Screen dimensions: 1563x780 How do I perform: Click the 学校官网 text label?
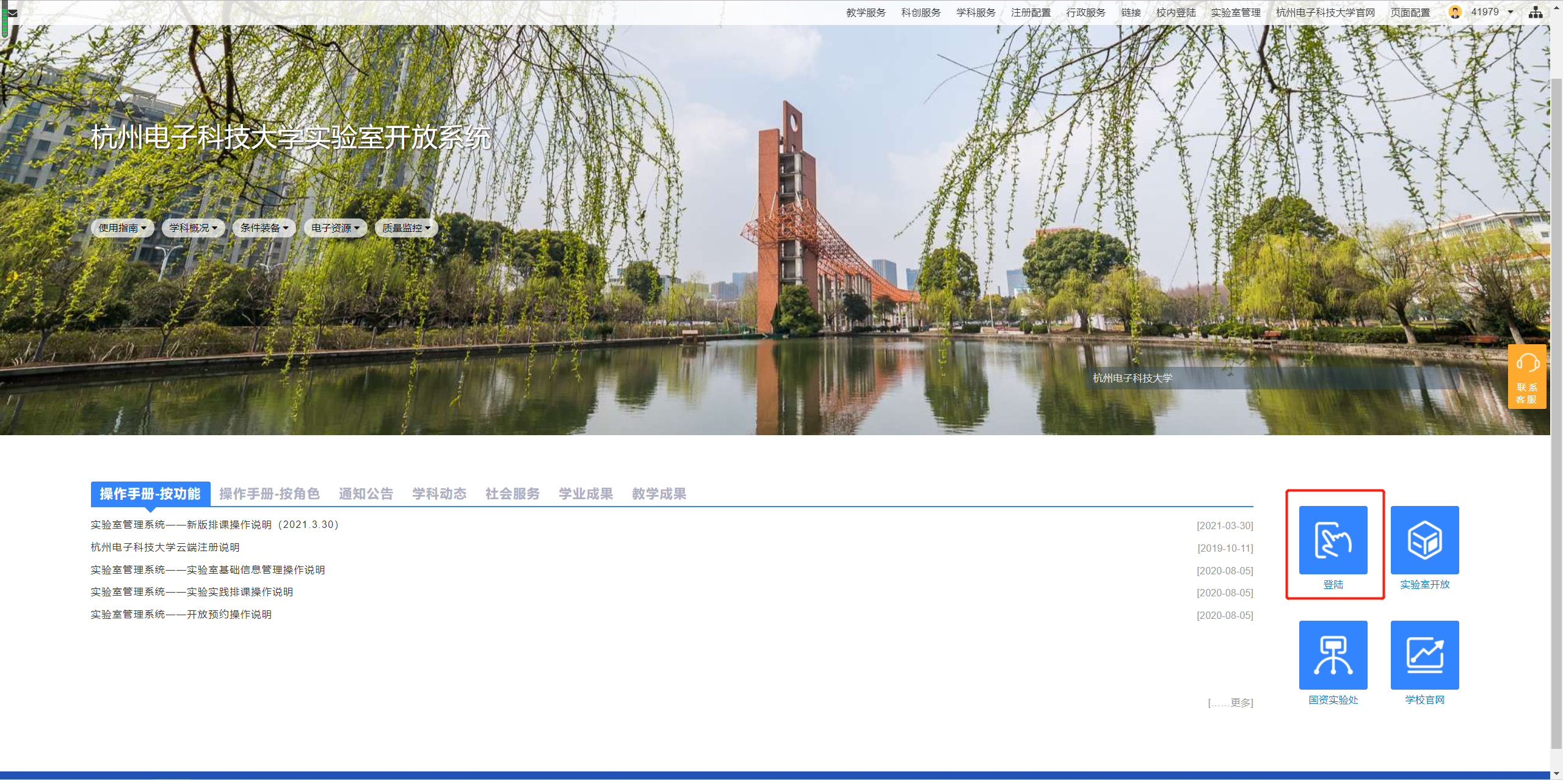click(x=1424, y=700)
